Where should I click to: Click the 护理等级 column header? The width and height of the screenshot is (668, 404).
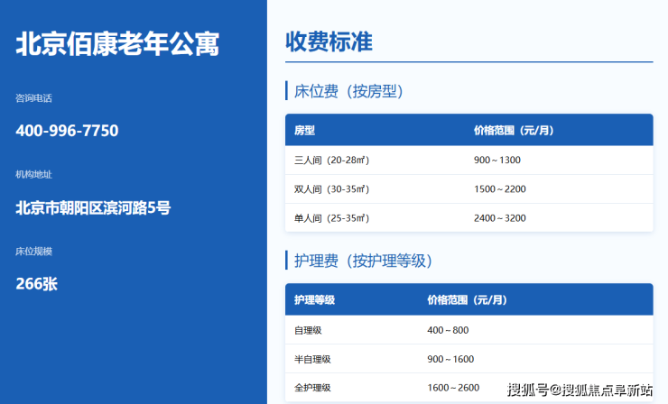[x=314, y=300]
